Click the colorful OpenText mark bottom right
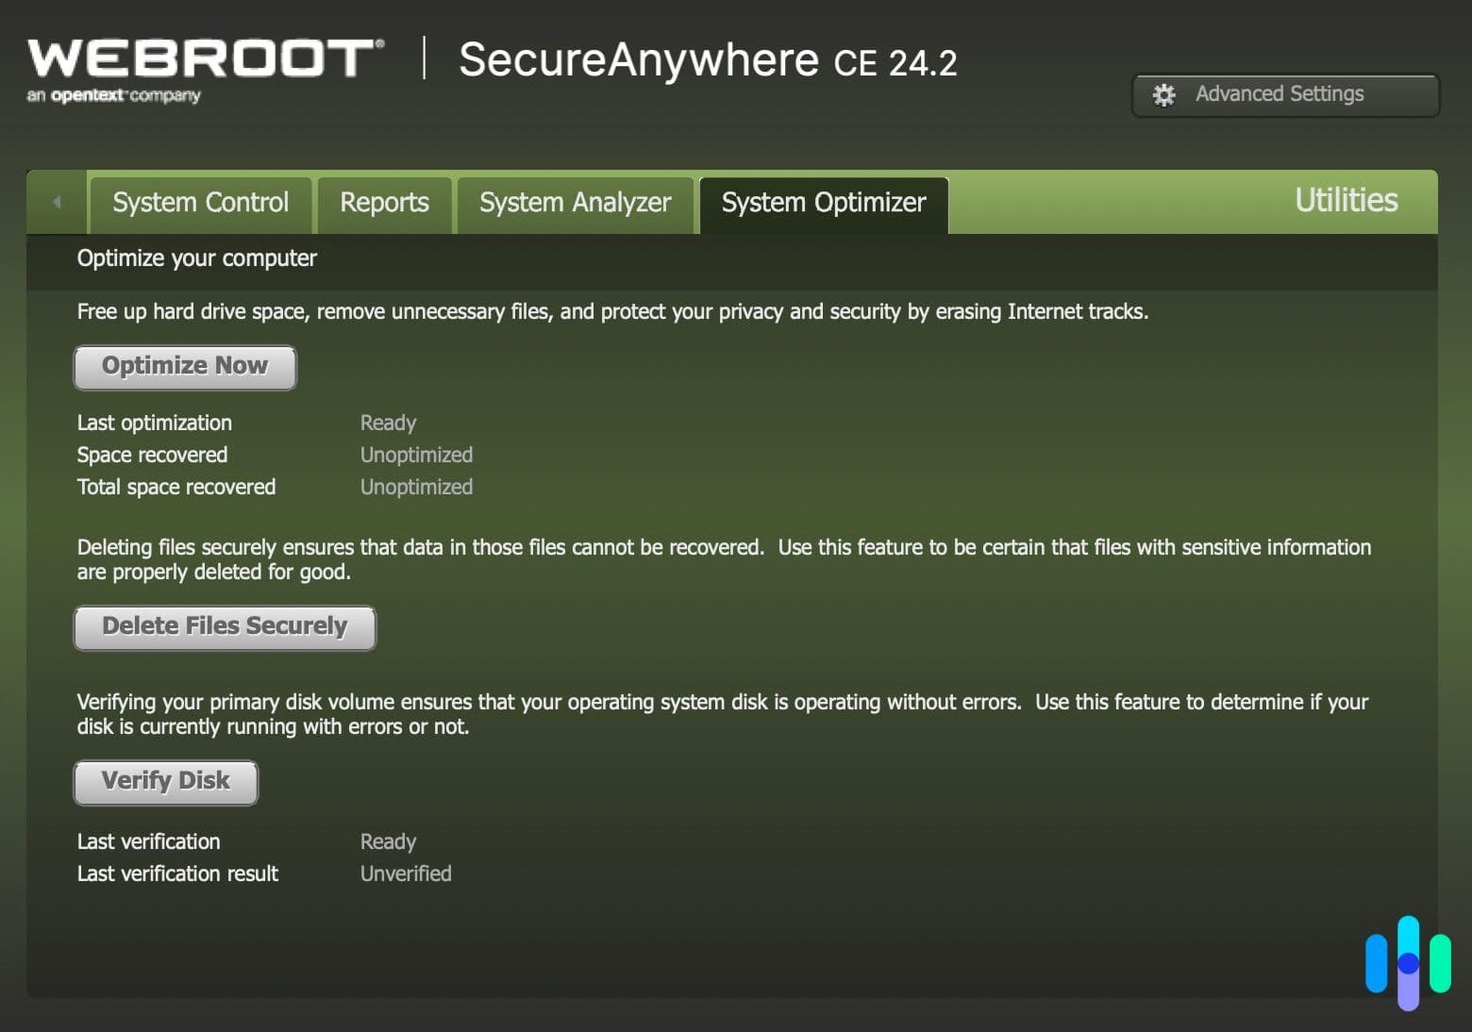This screenshot has height=1032, width=1472. [1408, 962]
